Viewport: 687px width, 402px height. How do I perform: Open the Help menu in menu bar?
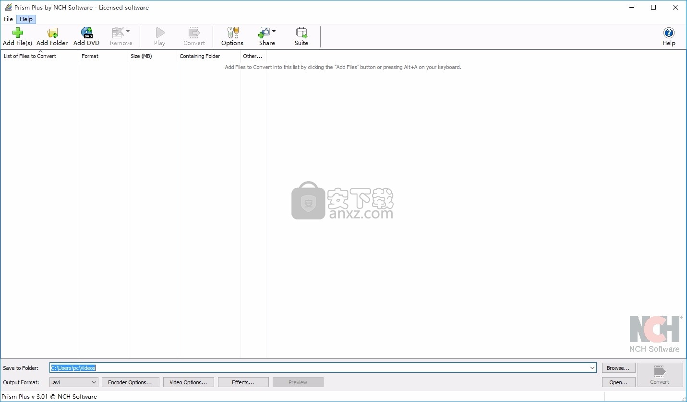(26, 19)
